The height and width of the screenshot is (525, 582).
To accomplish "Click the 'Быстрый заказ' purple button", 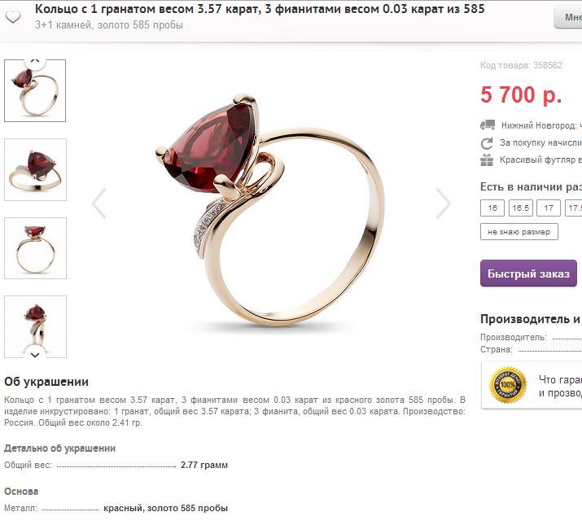I will (x=528, y=273).
